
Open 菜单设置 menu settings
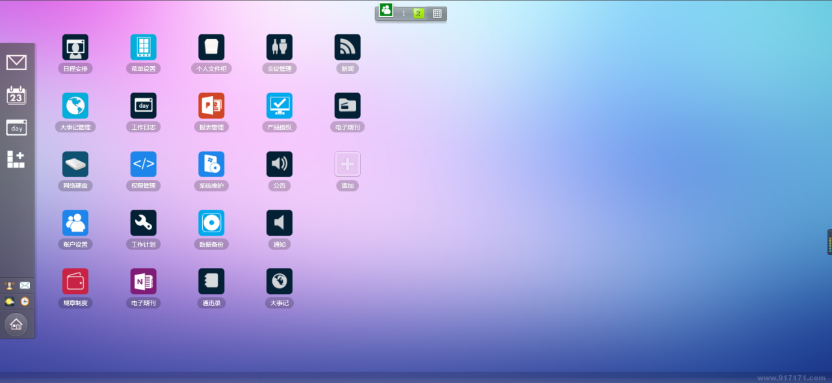pyautogui.click(x=143, y=47)
